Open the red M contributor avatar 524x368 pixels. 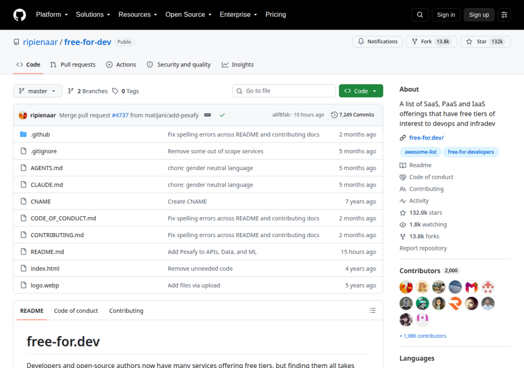471,287
